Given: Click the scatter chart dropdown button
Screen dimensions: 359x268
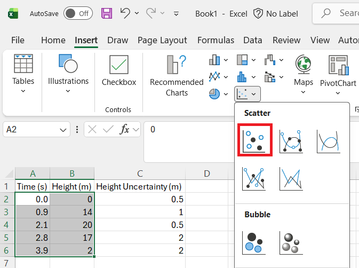Looking at the screenshot, I should [x=248, y=94].
